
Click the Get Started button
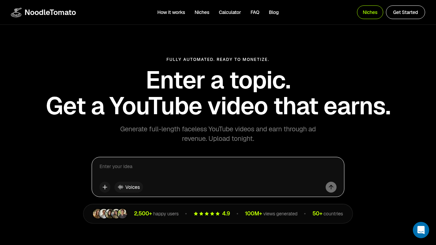coord(405,12)
